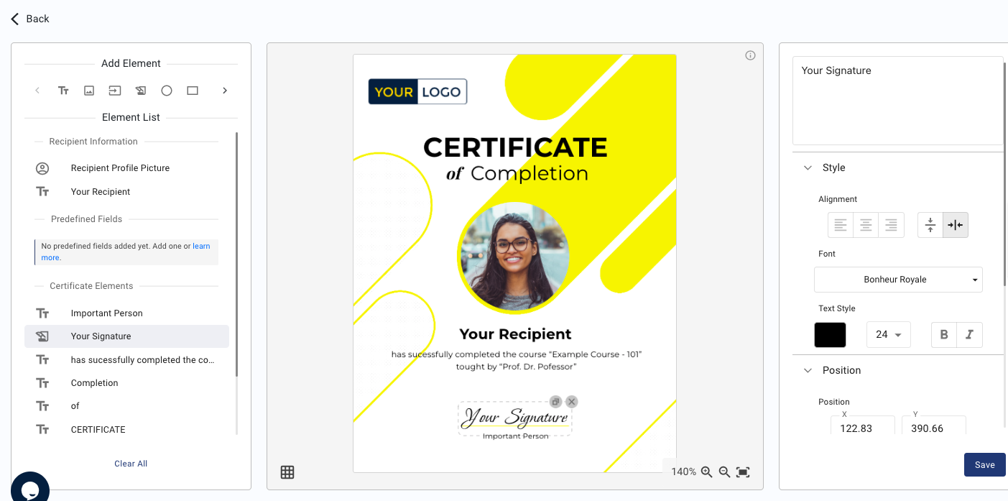
Task: Select the image element tool
Action: 89,90
